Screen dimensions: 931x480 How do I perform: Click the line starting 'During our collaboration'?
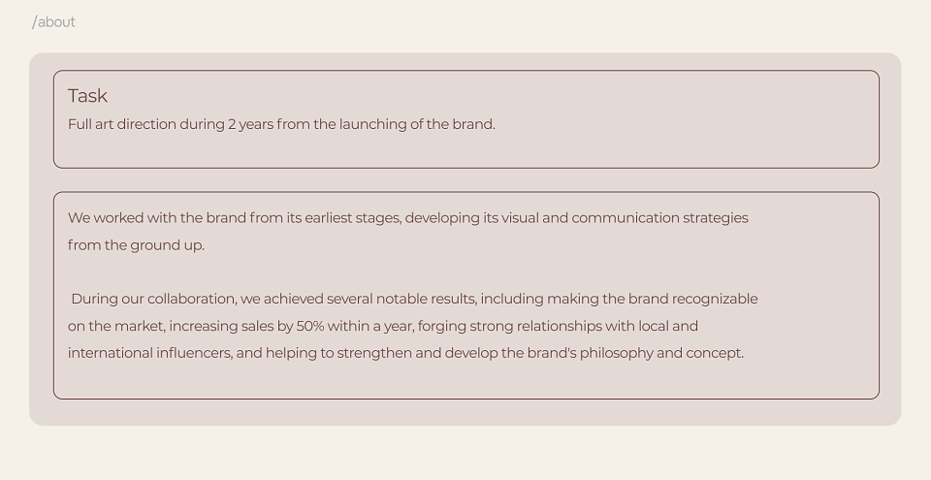pos(414,299)
